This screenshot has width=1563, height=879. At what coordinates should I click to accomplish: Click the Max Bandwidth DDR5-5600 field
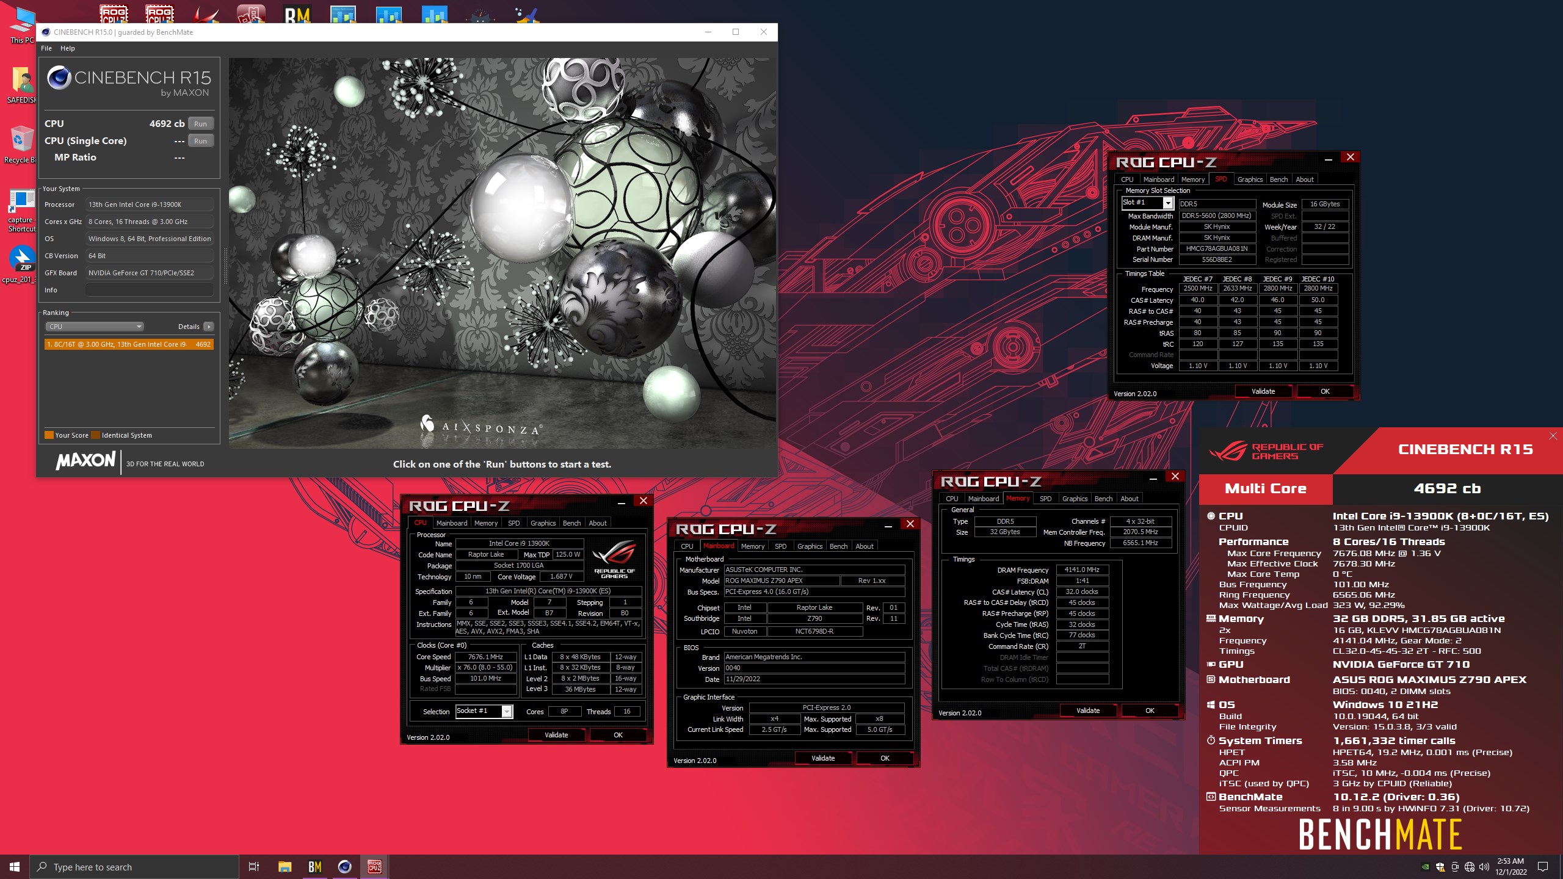(x=1217, y=216)
